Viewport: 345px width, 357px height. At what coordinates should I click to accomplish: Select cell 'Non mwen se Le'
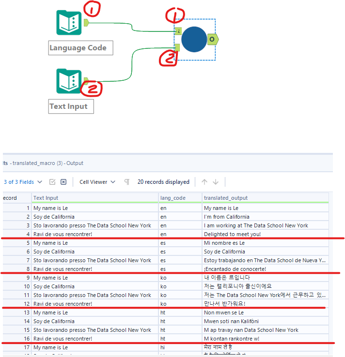tap(266, 312)
